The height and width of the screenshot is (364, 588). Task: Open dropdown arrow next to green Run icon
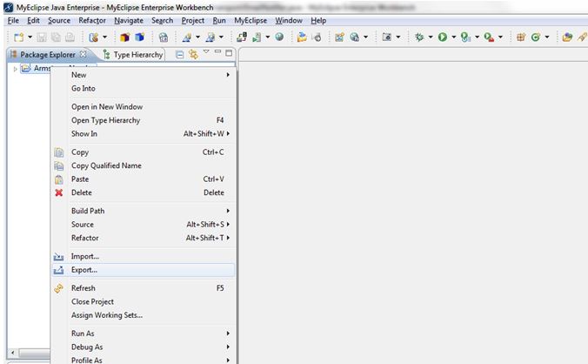click(x=454, y=37)
